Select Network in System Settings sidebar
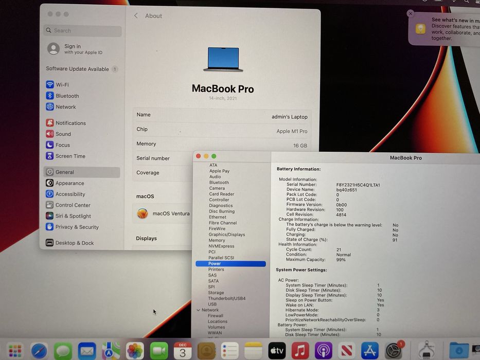 pyautogui.click(x=61, y=107)
